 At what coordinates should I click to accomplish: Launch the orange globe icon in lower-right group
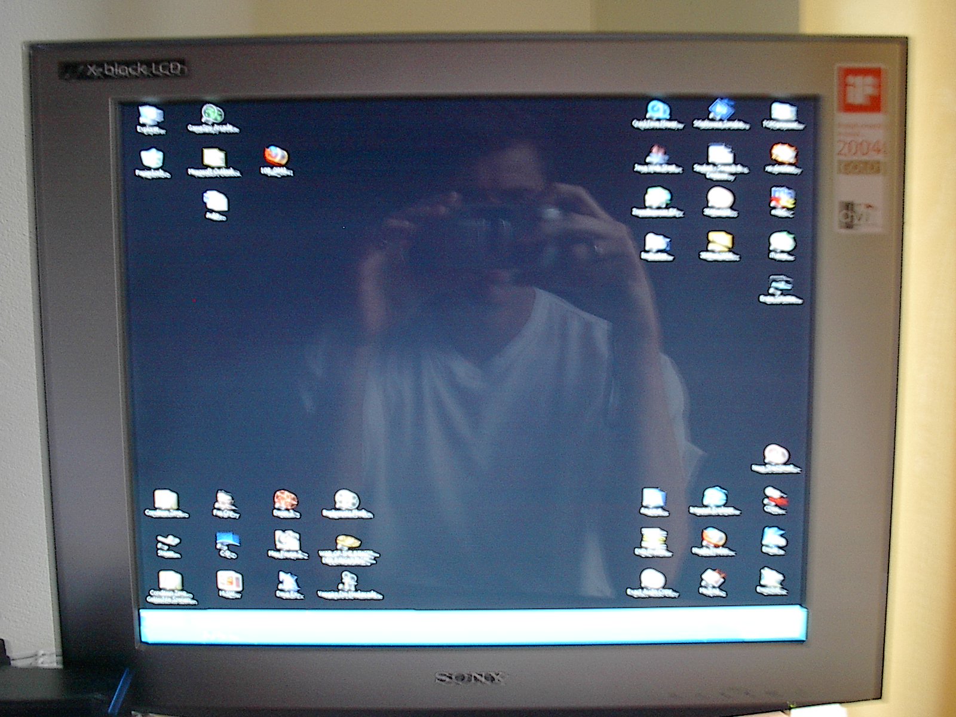click(713, 538)
